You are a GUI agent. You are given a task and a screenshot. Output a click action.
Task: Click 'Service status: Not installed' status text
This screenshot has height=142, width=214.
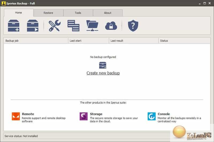(21, 136)
